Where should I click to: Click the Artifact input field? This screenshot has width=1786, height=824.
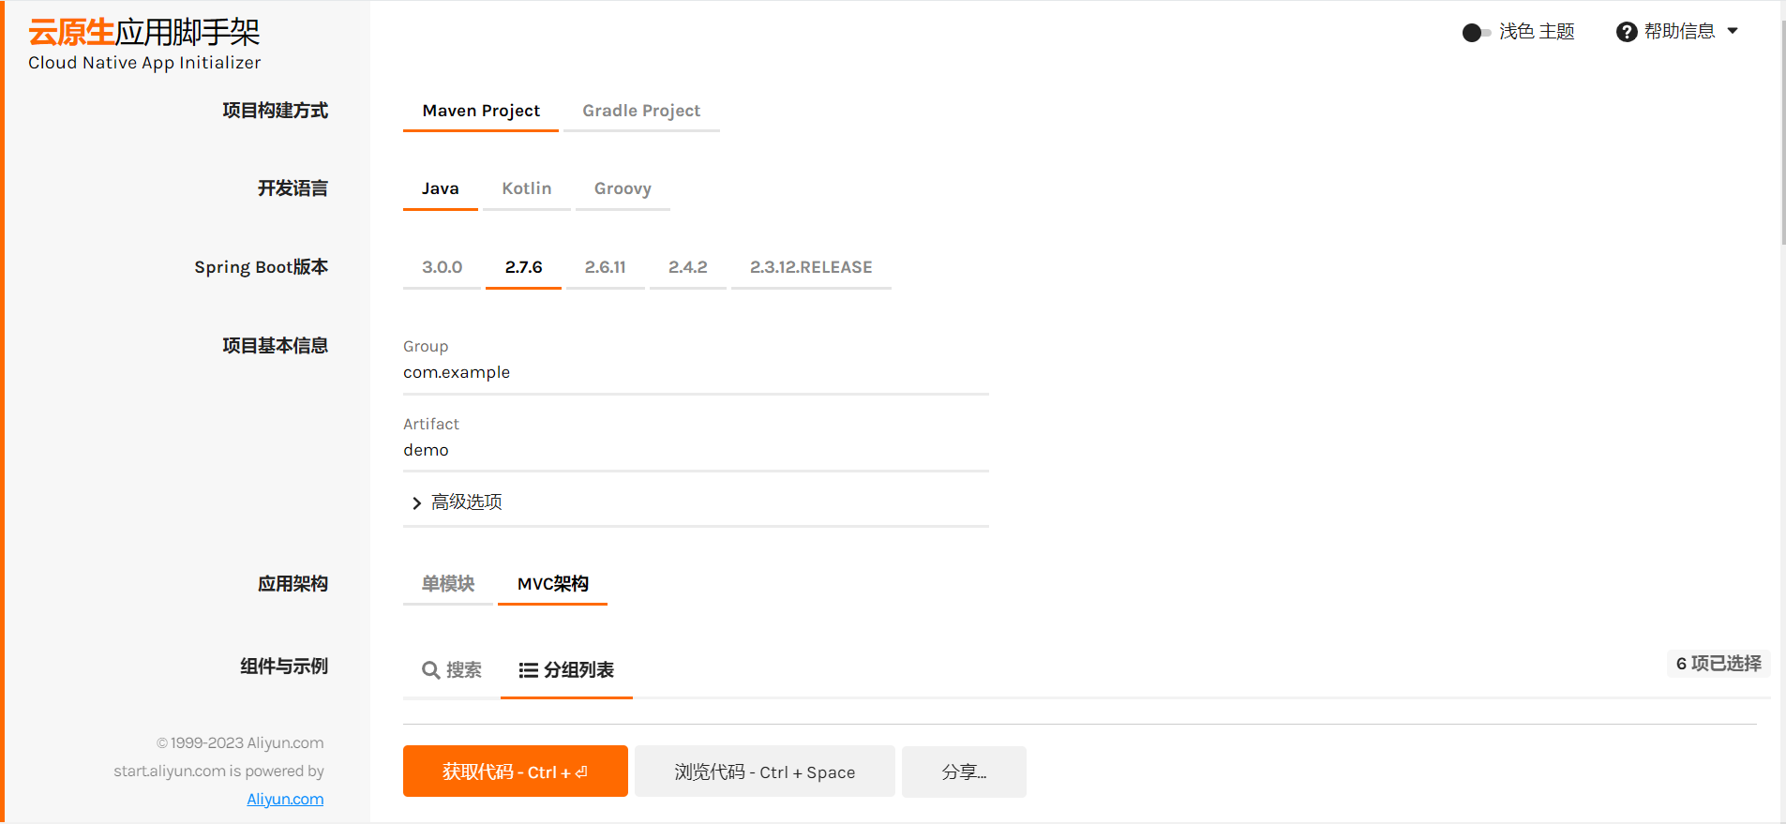696,451
